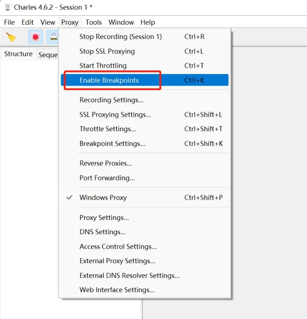Screen dimensions: 307x319
Task: Choose Stop Recording (Session 1)
Action: click(145, 37)
